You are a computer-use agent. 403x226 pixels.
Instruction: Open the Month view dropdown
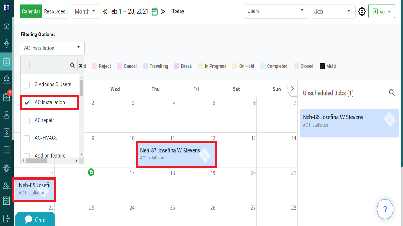point(86,11)
